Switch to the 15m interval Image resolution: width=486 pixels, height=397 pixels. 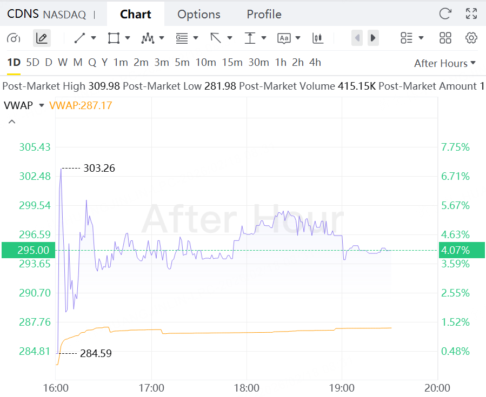(232, 63)
